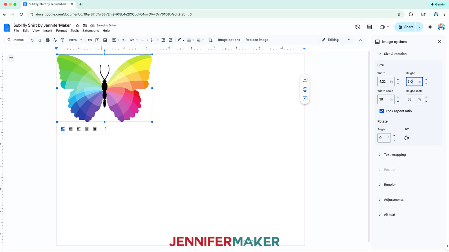Select the In front of text option

[95, 129]
